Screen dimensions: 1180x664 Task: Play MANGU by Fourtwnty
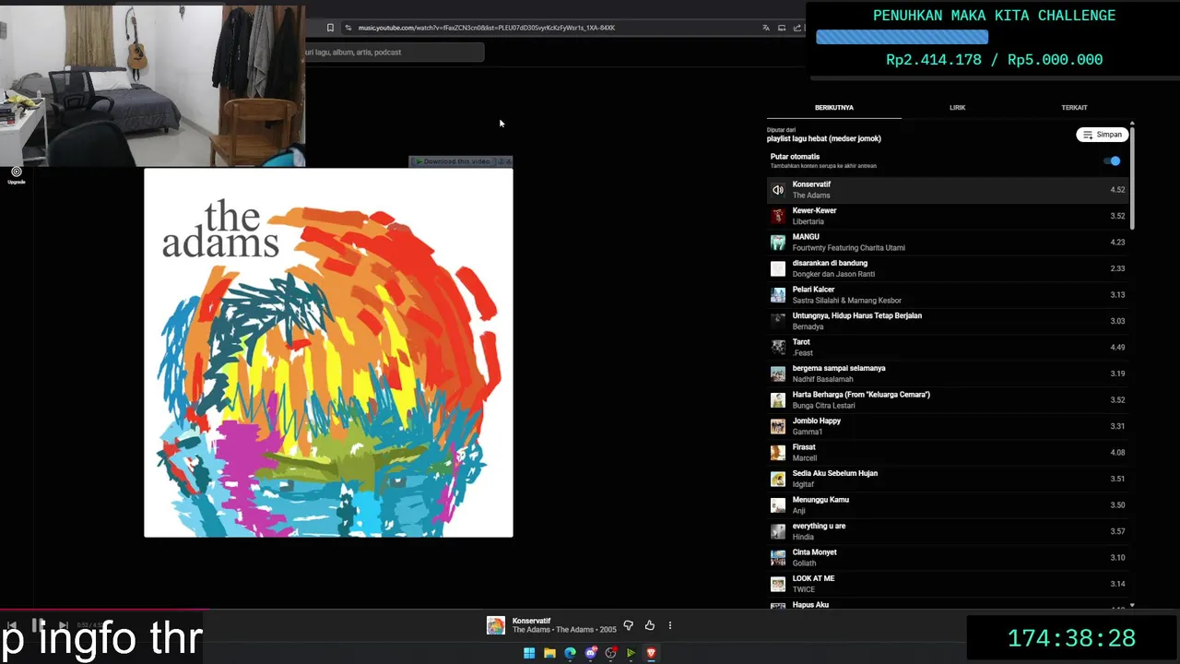pos(950,243)
